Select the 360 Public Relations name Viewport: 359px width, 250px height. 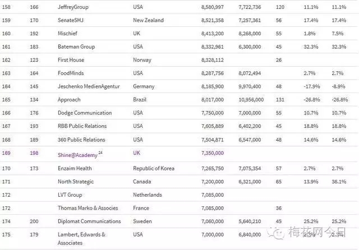pyautogui.click(x=81, y=140)
